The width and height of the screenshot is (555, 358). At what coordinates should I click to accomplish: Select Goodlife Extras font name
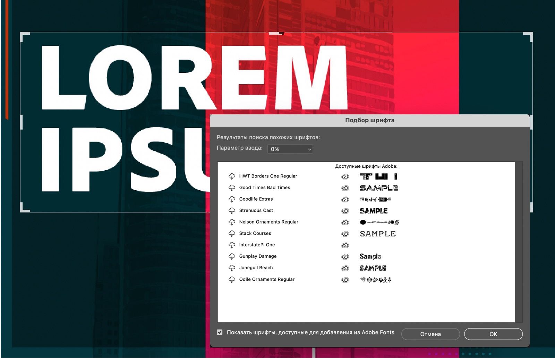[256, 199]
